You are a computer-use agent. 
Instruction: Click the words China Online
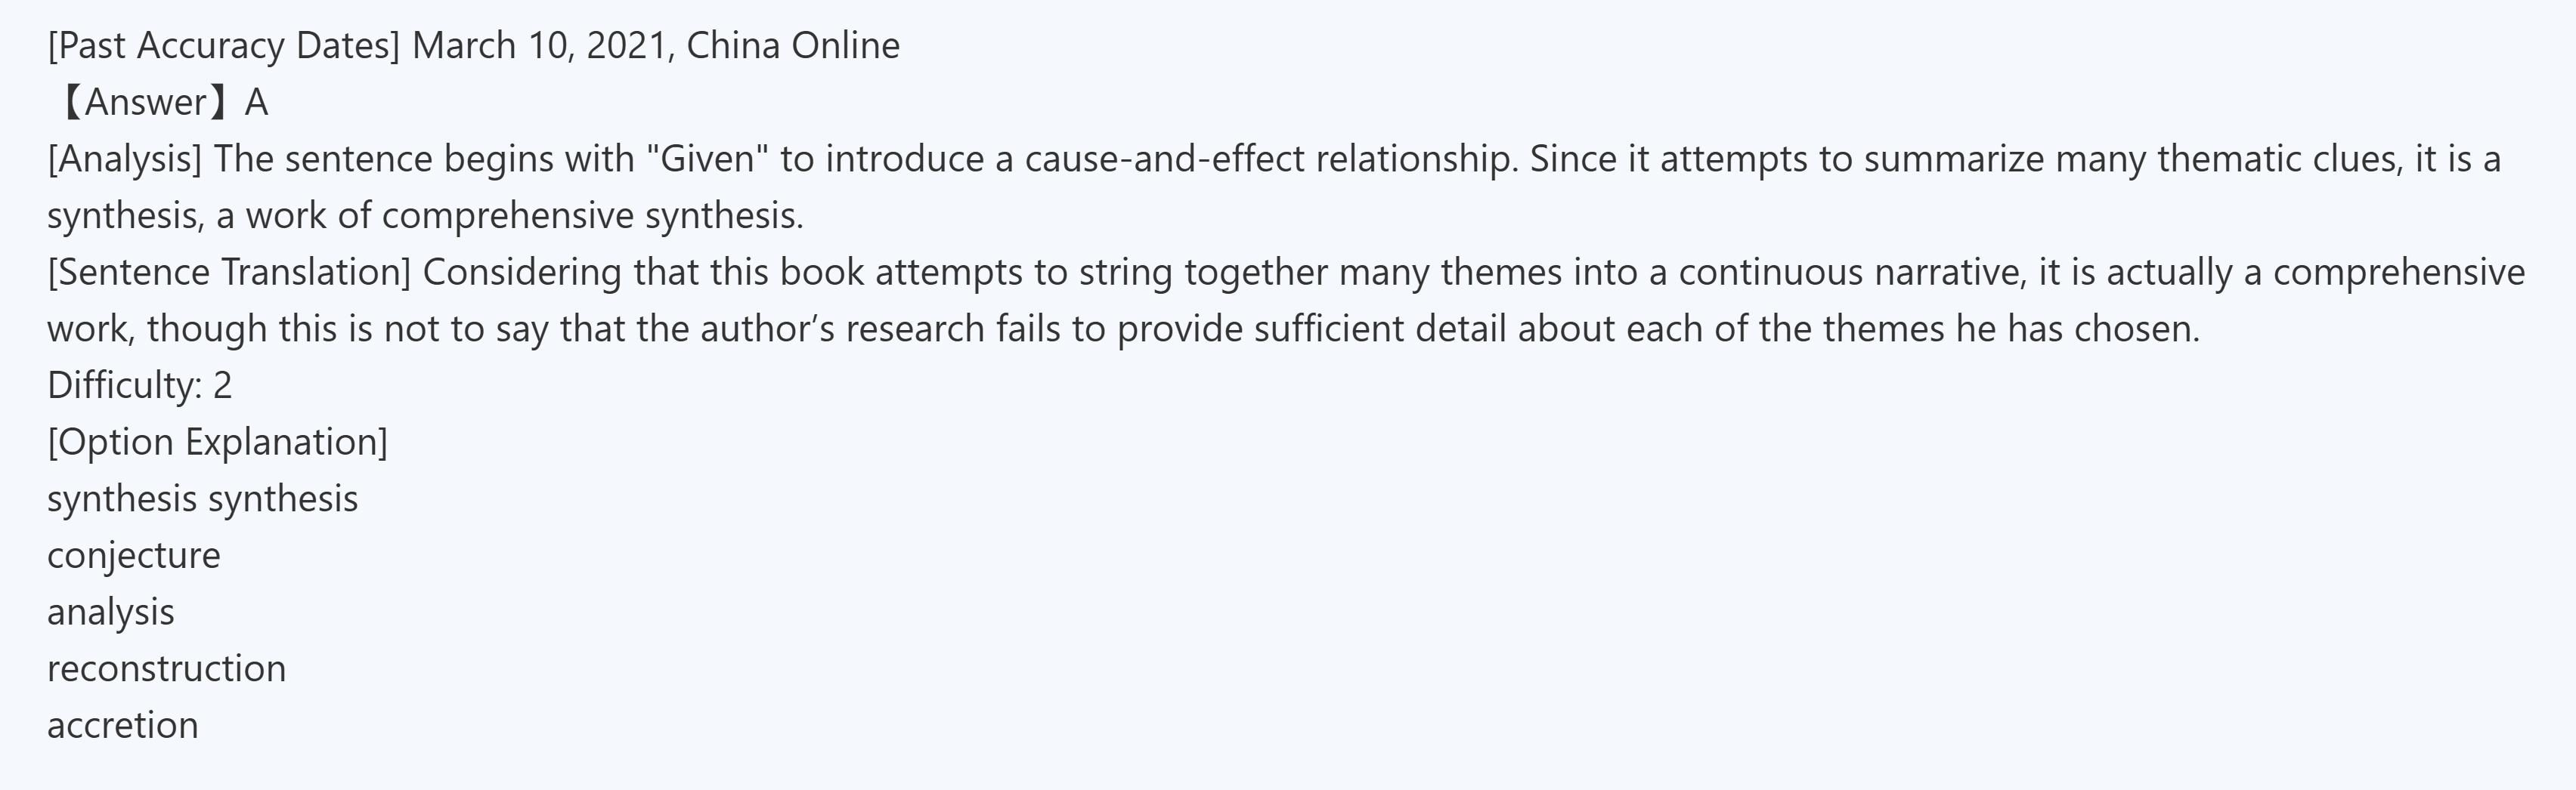pos(793,46)
